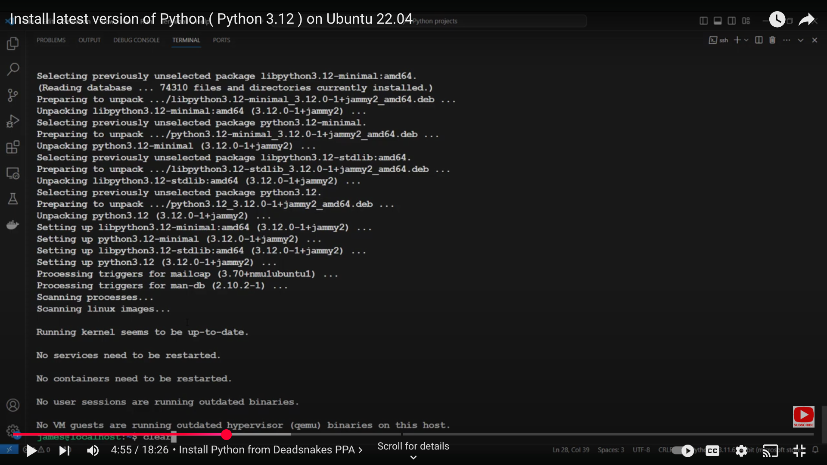The width and height of the screenshot is (827, 465).
Task: Add video to Watch Later
Action: coord(777,19)
